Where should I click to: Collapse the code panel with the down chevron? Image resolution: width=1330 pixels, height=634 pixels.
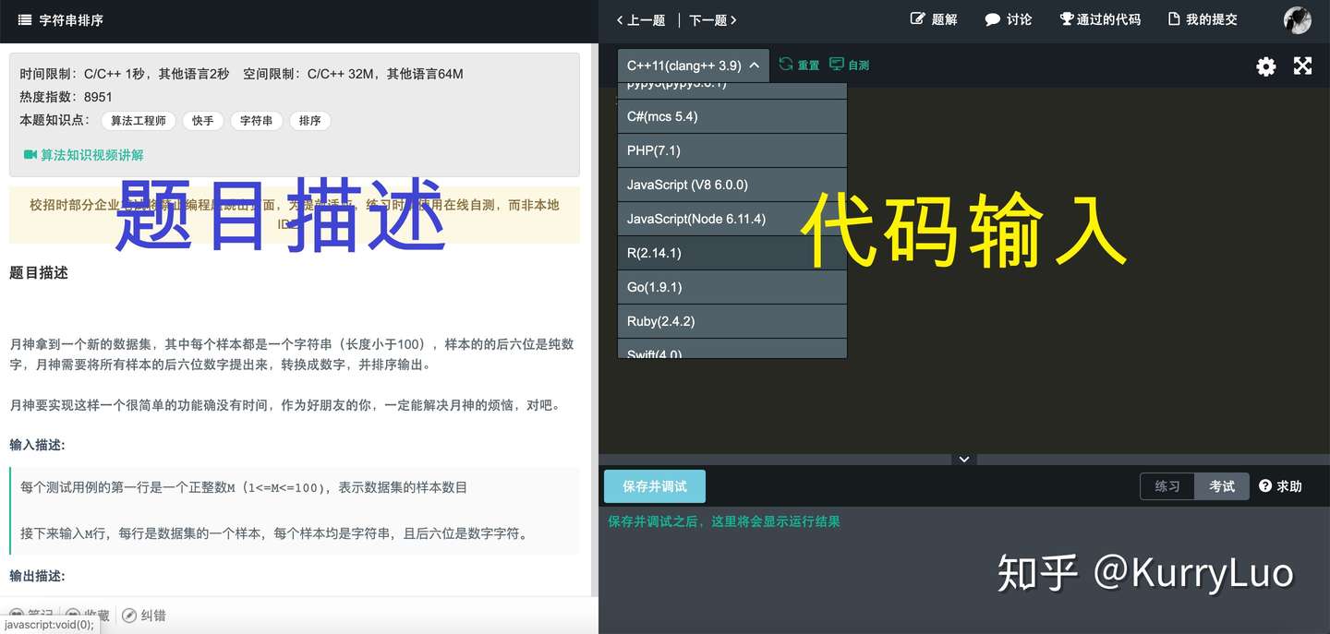963,459
